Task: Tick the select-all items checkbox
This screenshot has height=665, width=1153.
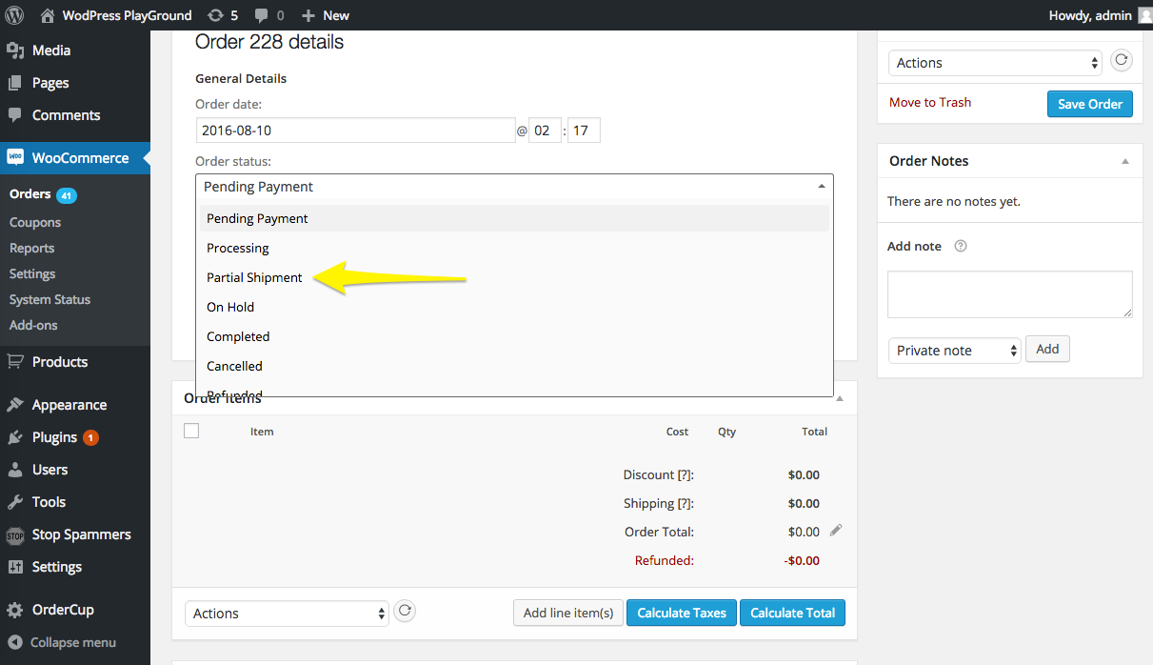Action: click(x=191, y=431)
